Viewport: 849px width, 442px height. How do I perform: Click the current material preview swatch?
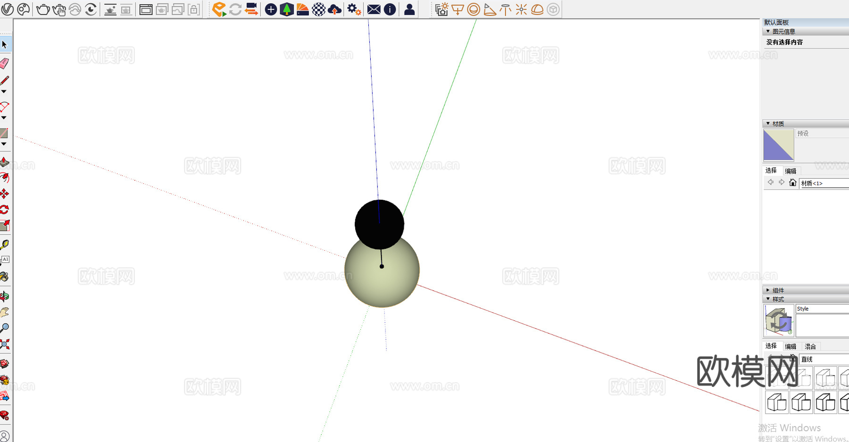(x=778, y=145)
